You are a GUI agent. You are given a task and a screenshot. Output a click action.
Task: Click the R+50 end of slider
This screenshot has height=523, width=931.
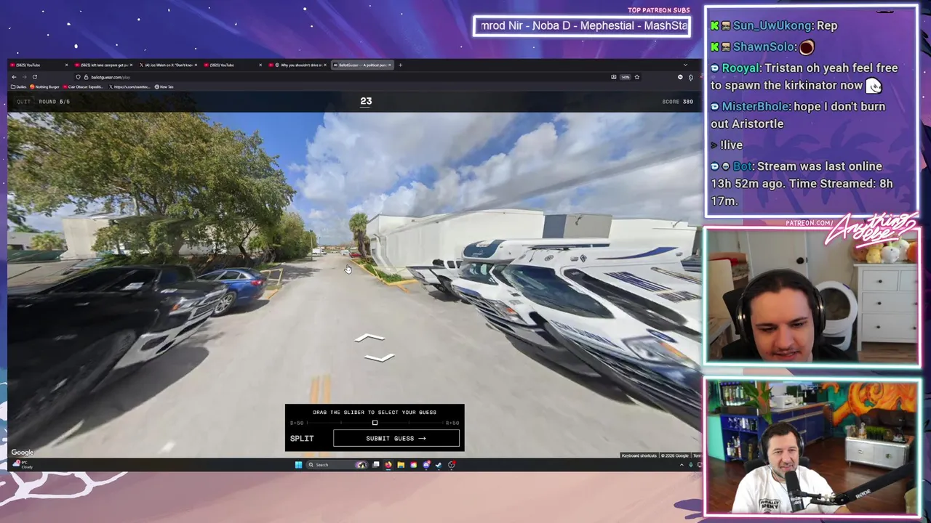tap(452, 423)
